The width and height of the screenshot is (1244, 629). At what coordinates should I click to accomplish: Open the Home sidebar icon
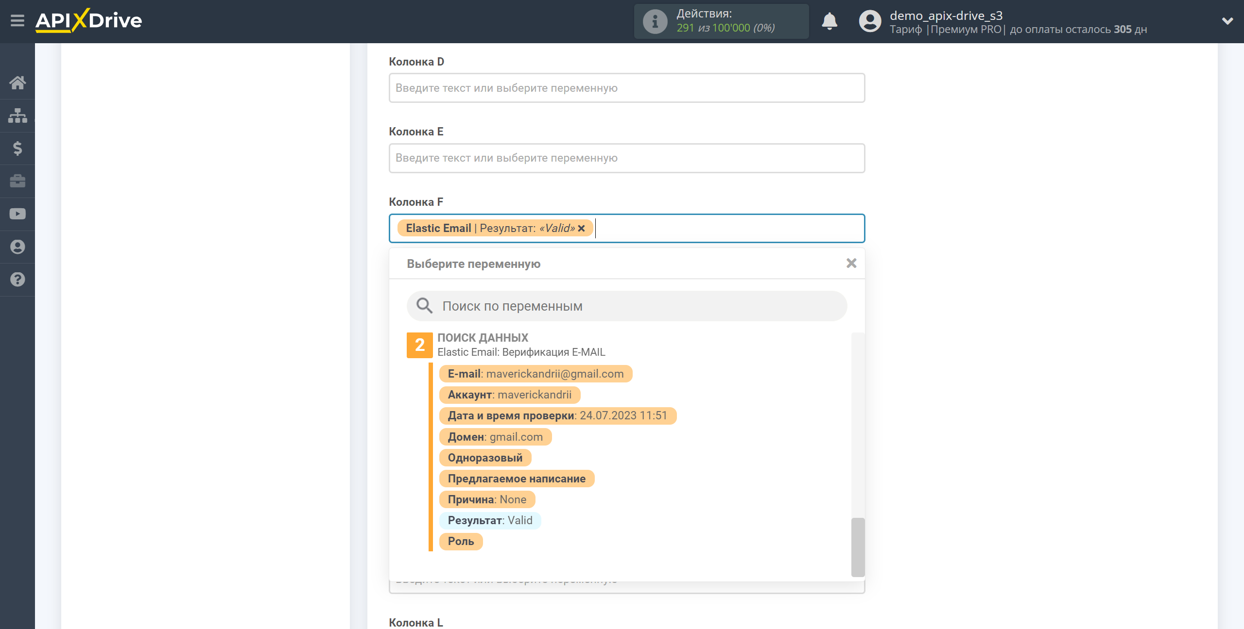(x=17, y=83)
